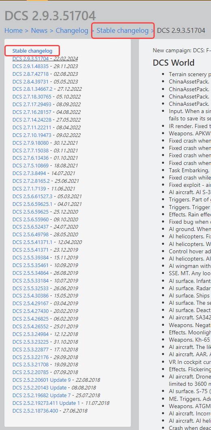This screenshot has width=211, height=430.
Task: Go to Home breadcrumb link
Action: (x=13, y=30)
